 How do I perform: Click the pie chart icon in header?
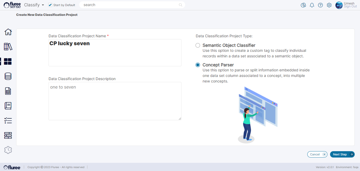click(303, 5)
